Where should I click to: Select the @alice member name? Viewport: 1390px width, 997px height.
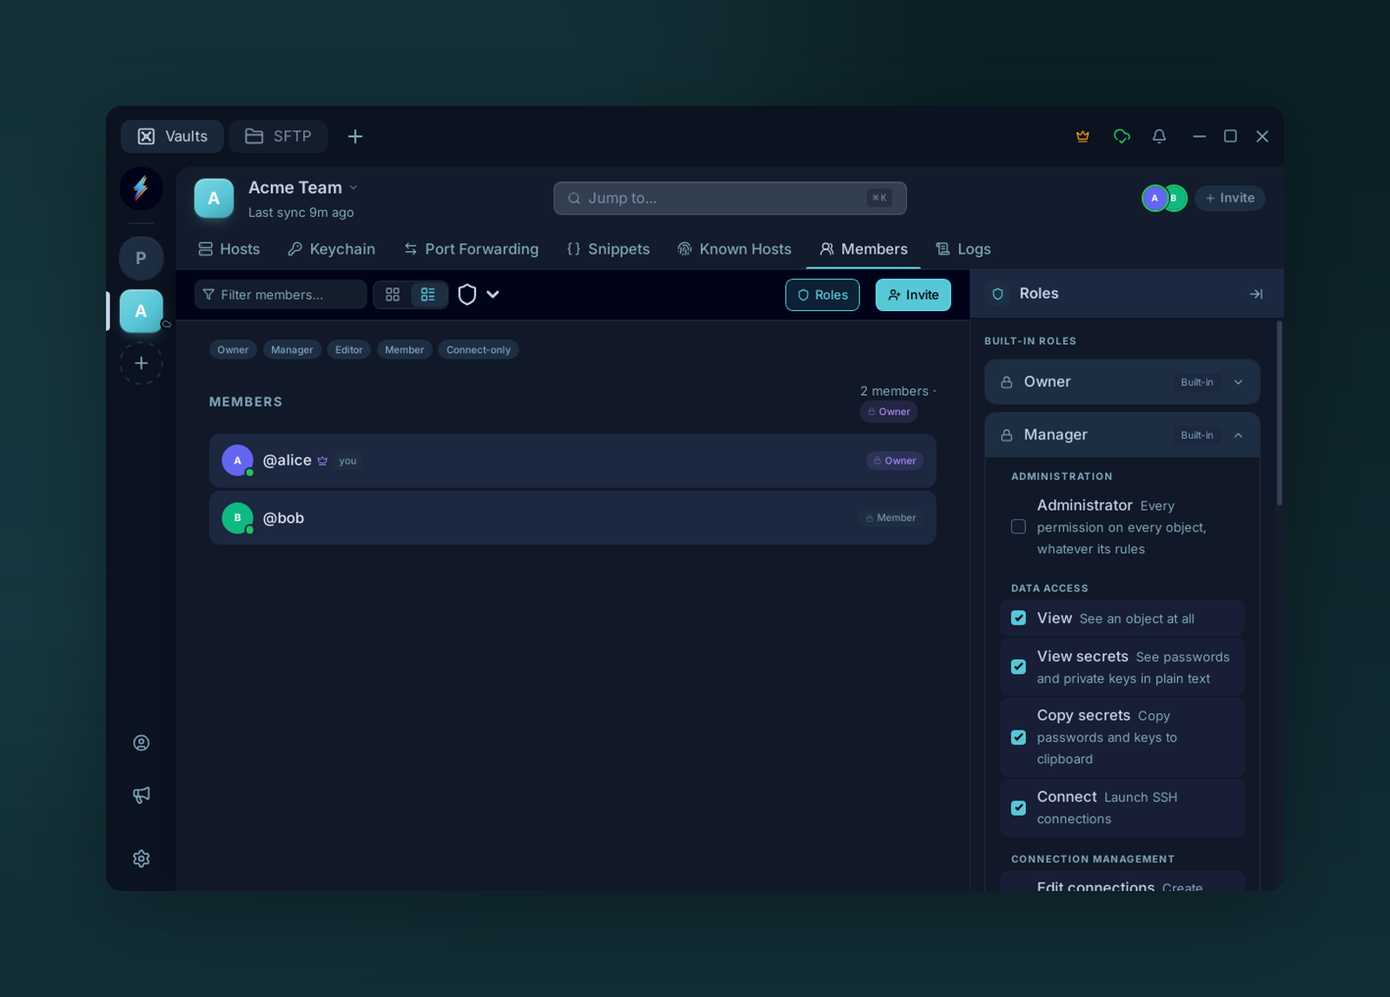point(287,460)
